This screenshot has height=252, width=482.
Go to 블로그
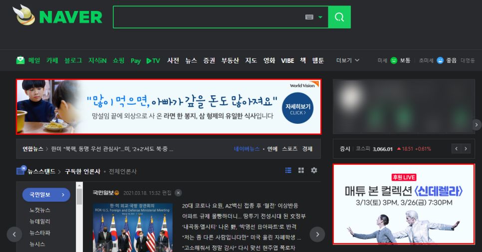pyautogui.click(x=73, y=60)
